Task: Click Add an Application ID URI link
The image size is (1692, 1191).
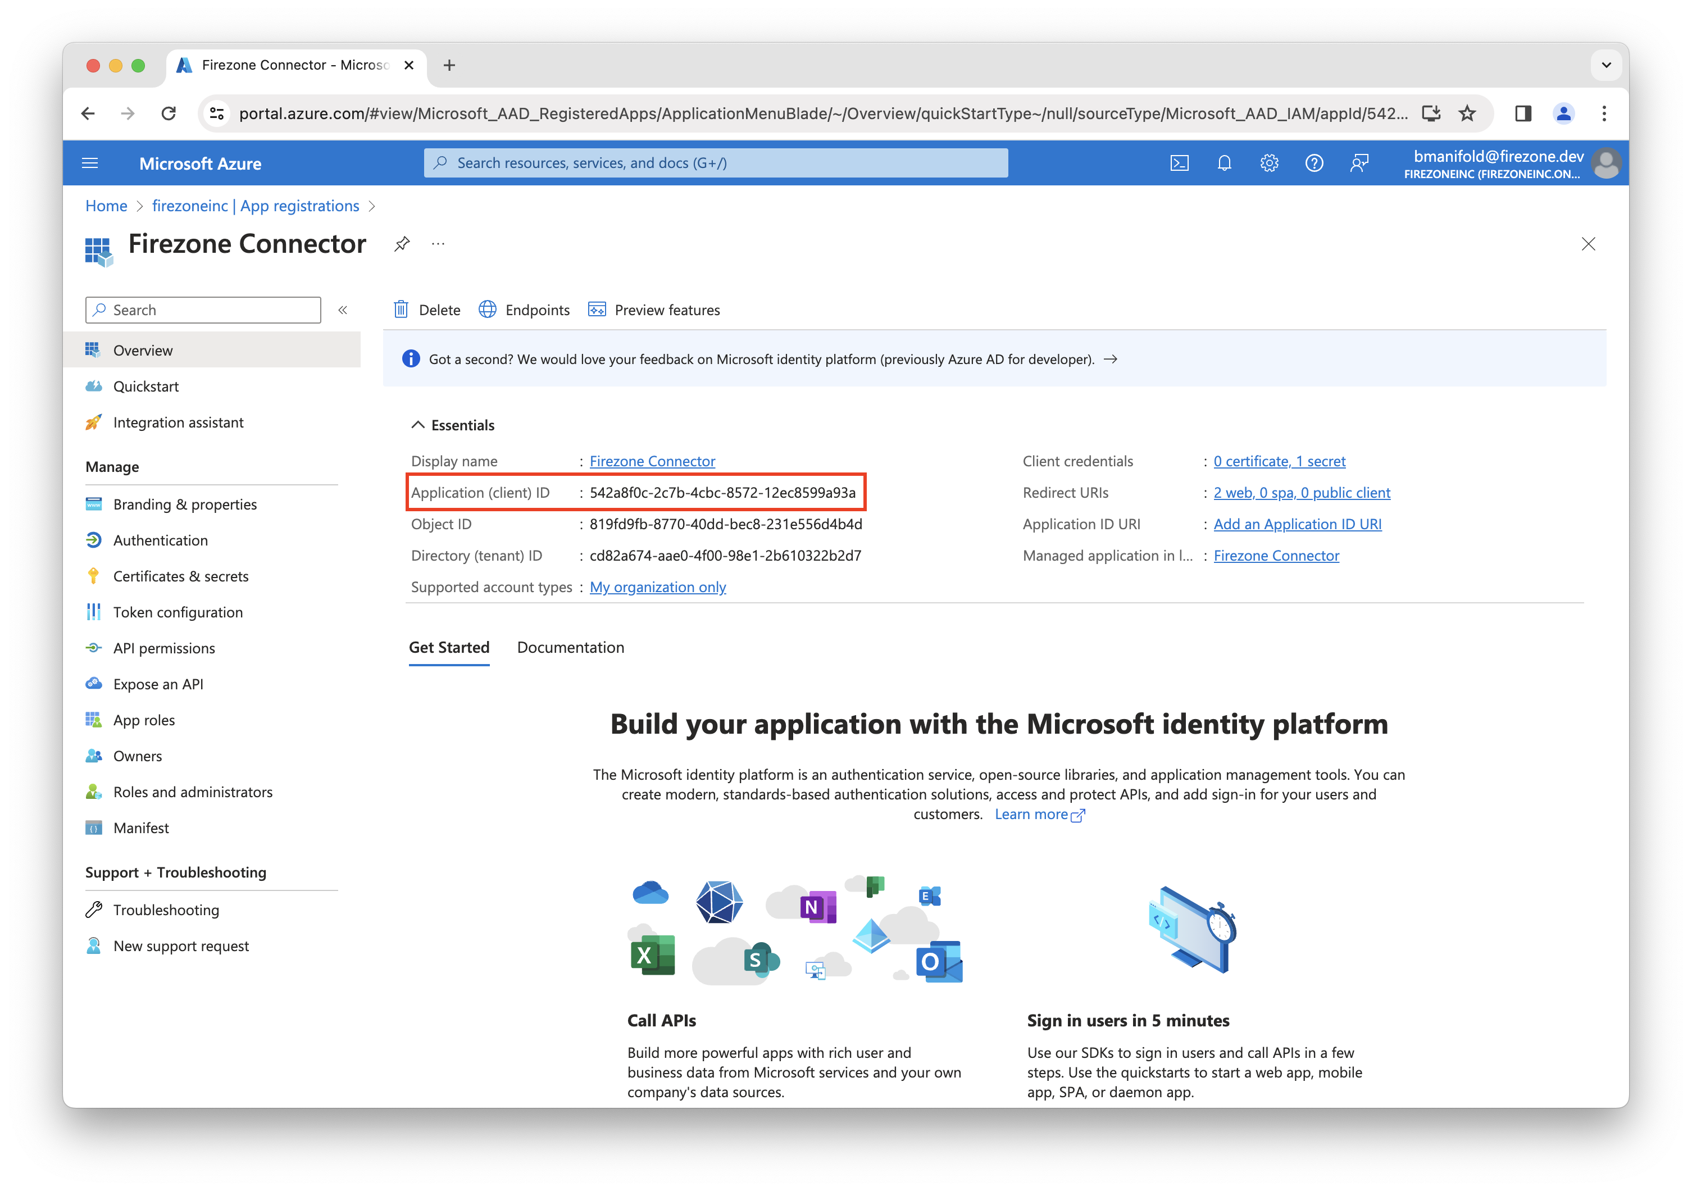Action: click(x=1297, y=524)
